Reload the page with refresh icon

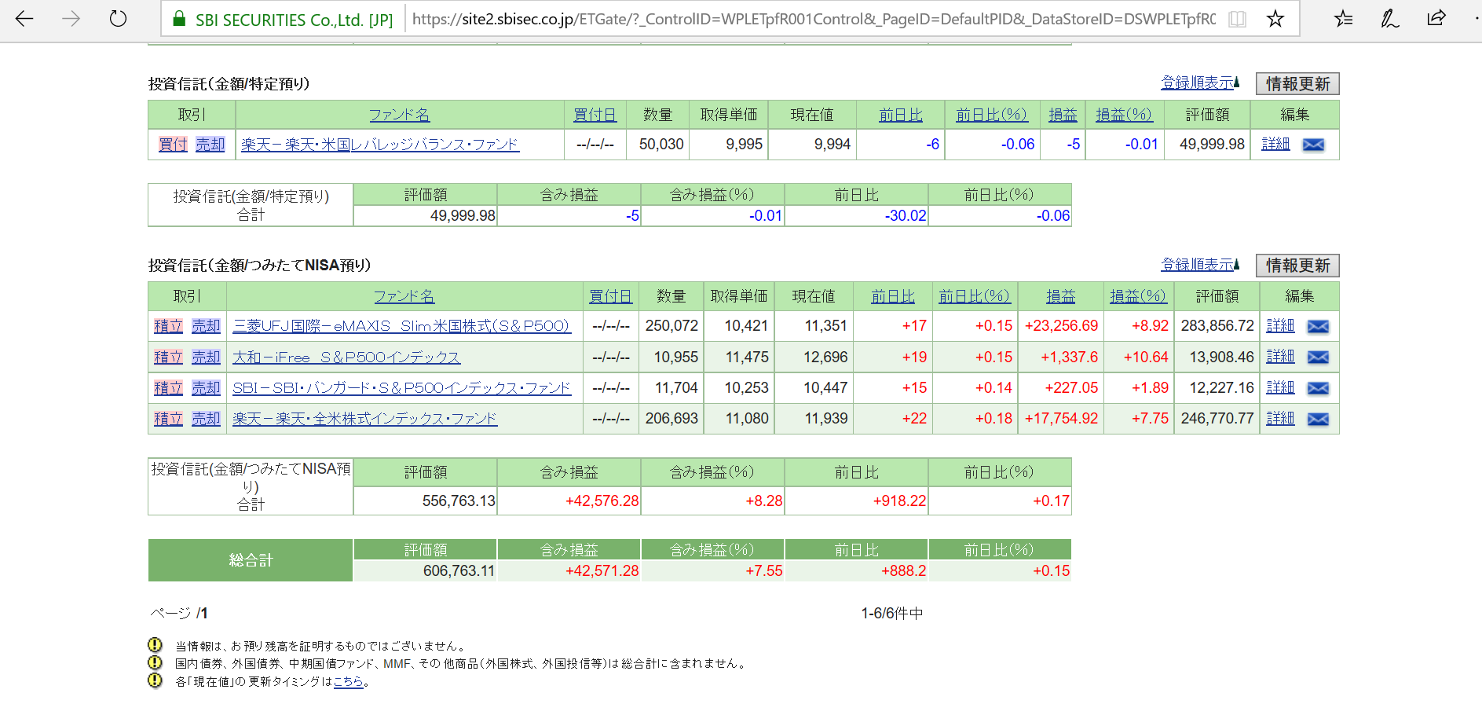click(118, 19)
